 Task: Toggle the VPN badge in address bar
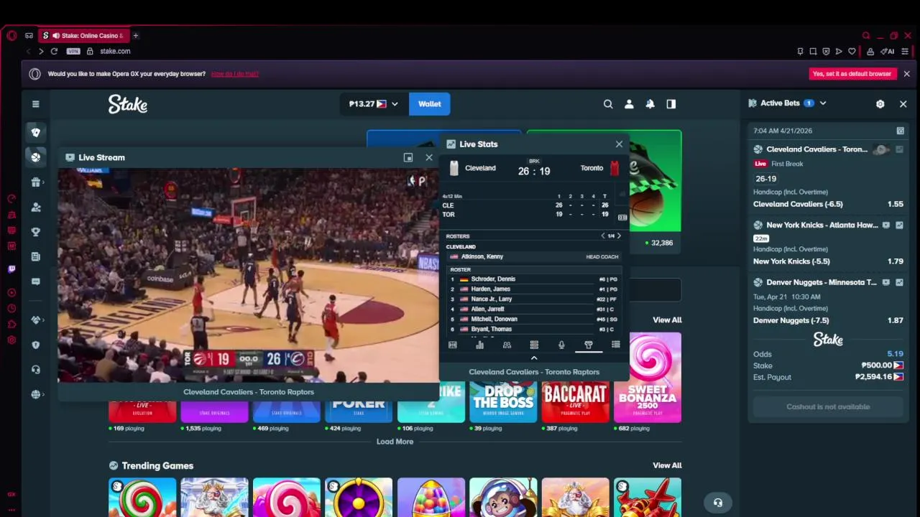pos(73,51)
